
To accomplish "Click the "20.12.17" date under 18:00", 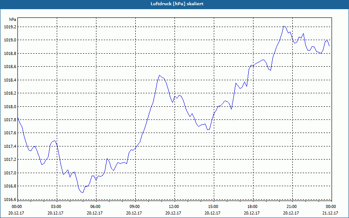I will click(x=252, y=213).
